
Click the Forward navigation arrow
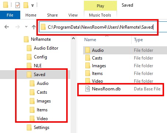18,27
